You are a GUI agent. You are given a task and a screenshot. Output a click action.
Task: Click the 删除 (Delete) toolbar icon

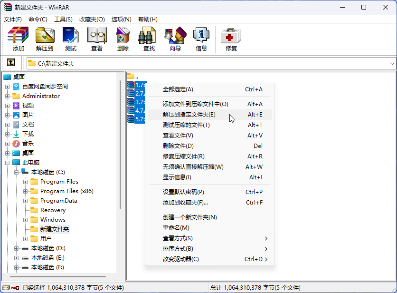pyautogui.click(x=123, y=39)
